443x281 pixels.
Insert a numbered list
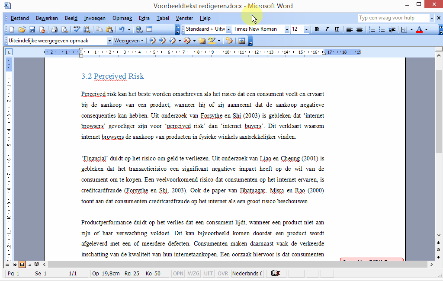(372, 29)
